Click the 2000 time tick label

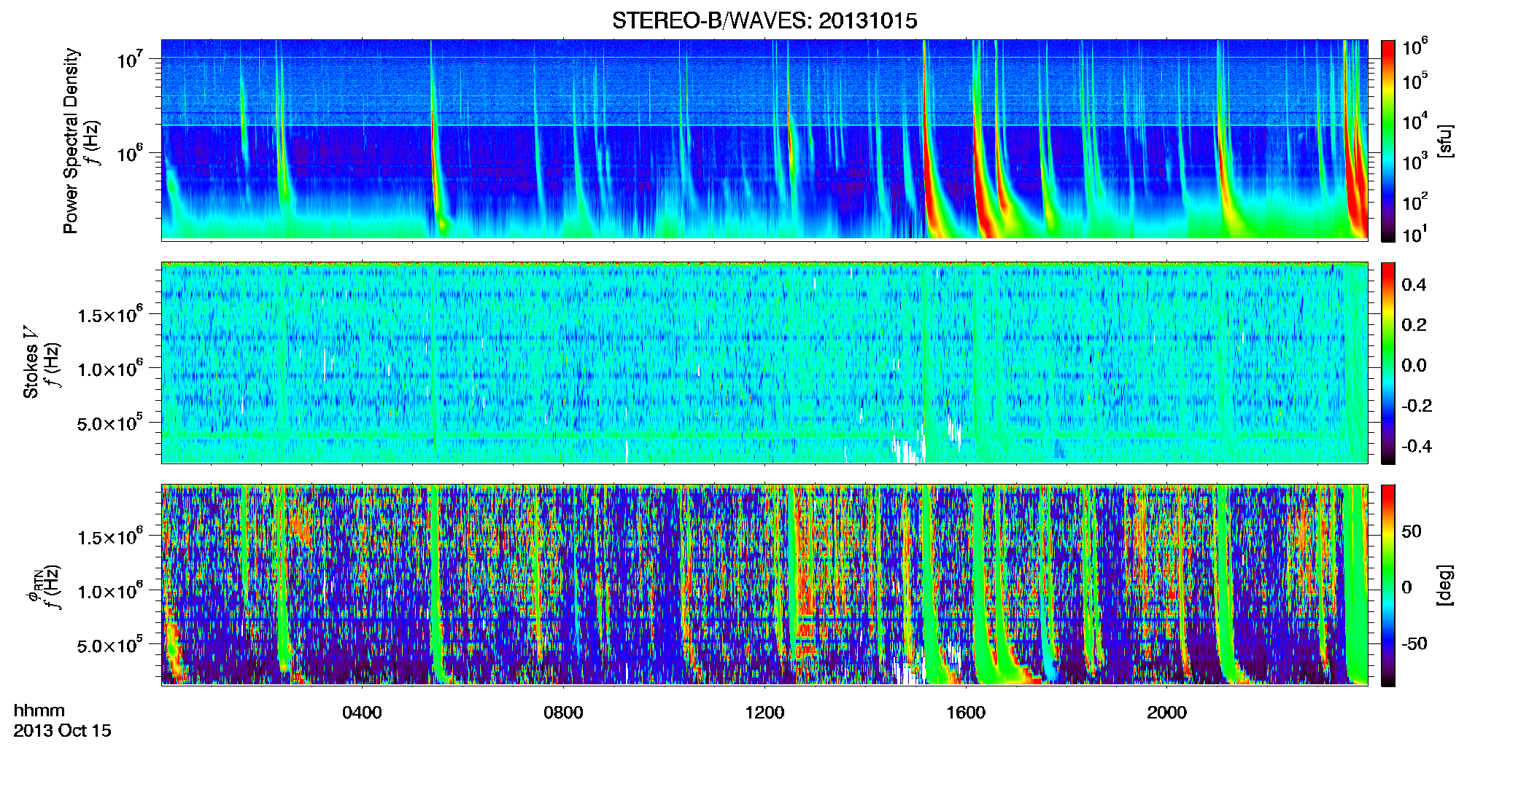pos(1166,713)
